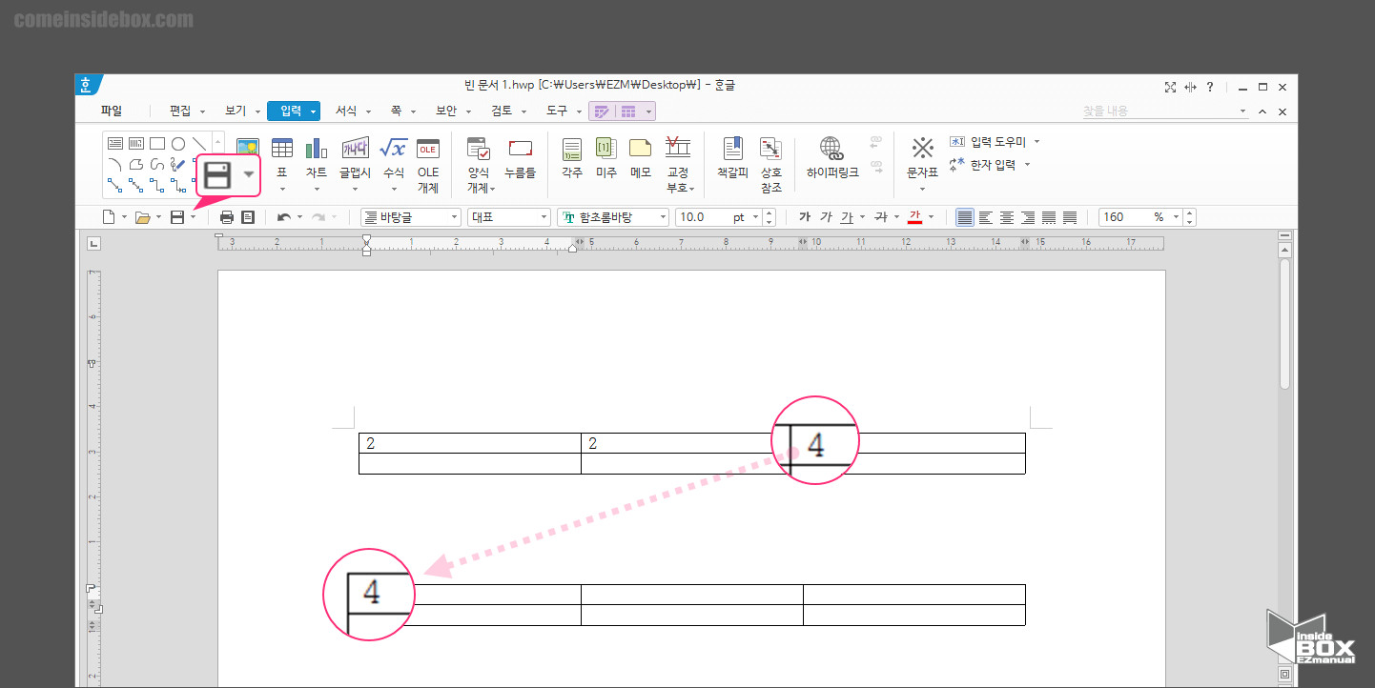Viewport: 1375px width, 688px height.
Task: Toggle strikethrough 가 formatting
Action: pyautogui.click(x=881, y=217)
